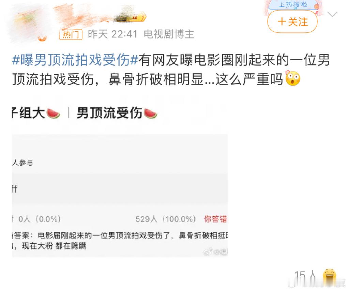Click the orange verification badge under avatar

pyautogui.click(x=42, y=39)
